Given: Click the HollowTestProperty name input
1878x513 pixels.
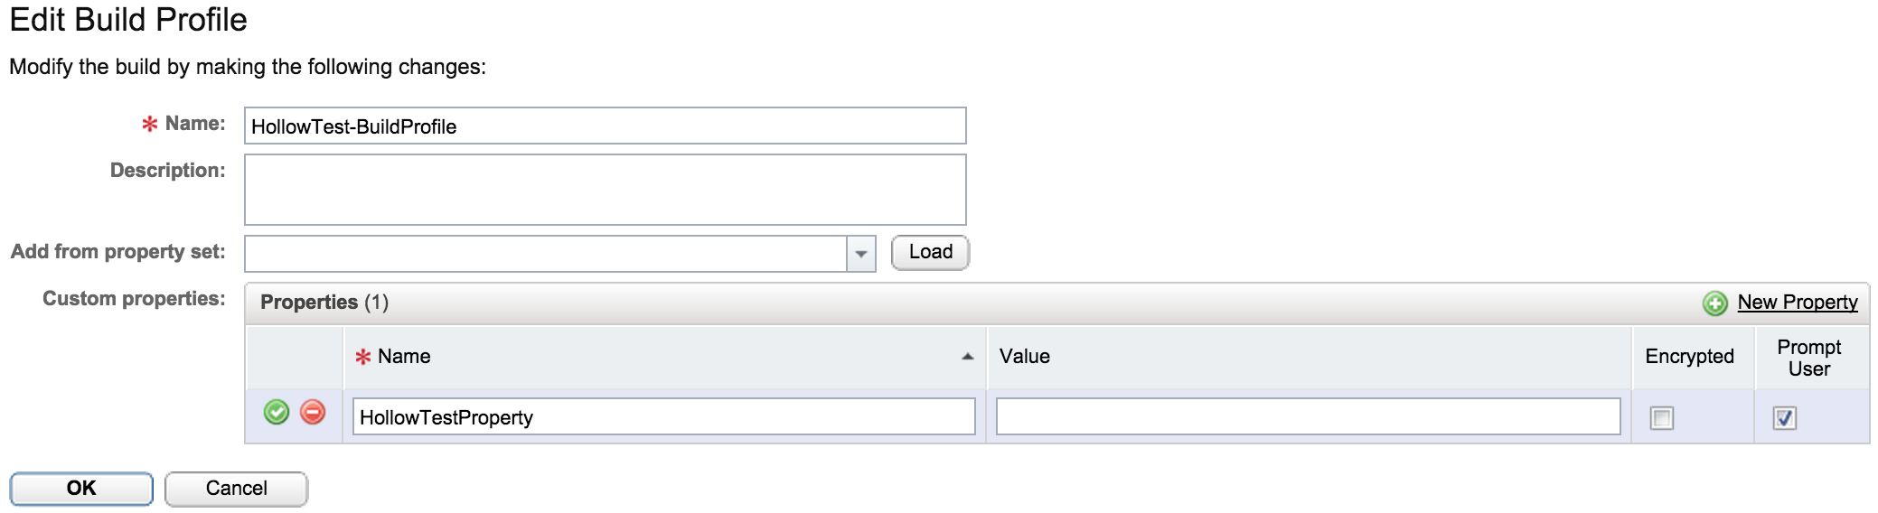Looking at the screenshot, I should (663, 417).
